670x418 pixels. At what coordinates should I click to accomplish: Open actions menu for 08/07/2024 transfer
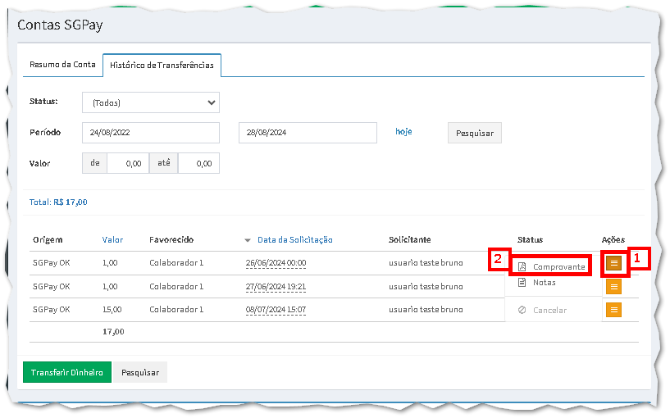(613, 310)
